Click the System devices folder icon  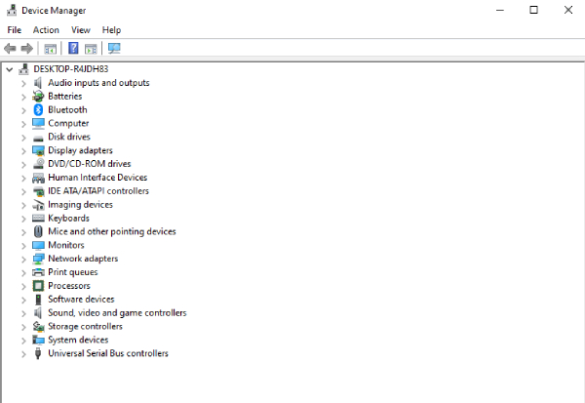38,340
